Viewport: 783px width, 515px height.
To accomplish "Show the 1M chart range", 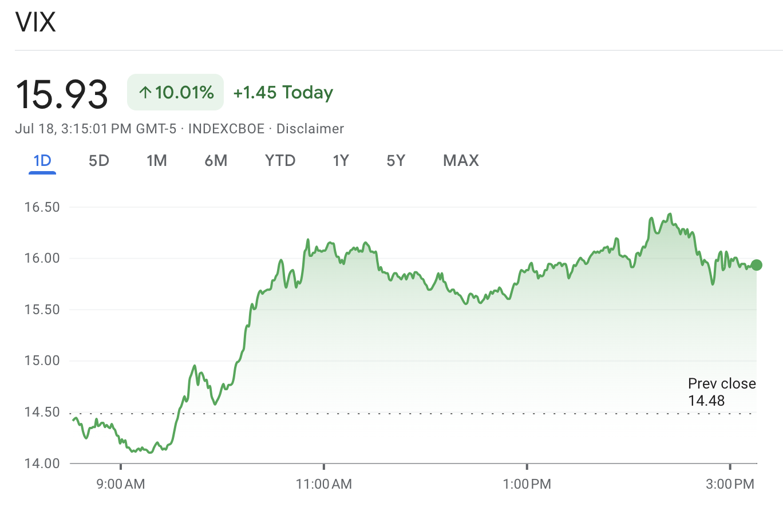I will coord(157,161).
